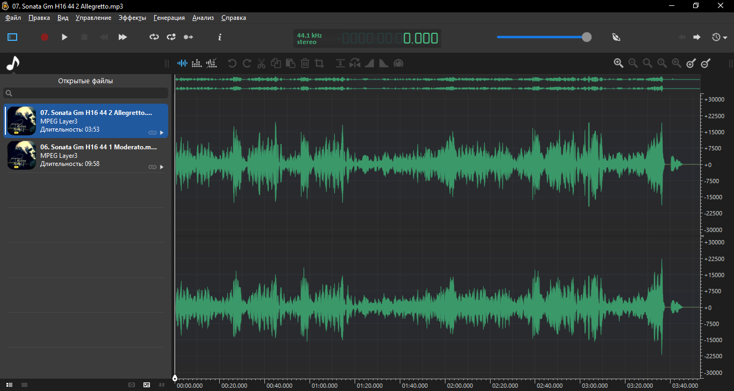This screenshot has height=391, width=734.
Task: Click the Stop playback button
Action: pyautogui.click(x=84, y=37)
